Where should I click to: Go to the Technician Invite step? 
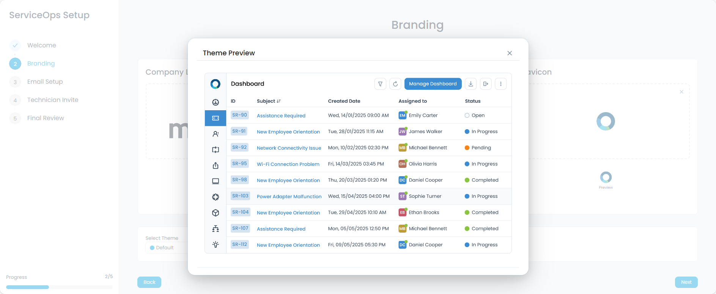(x=53, y=100)
